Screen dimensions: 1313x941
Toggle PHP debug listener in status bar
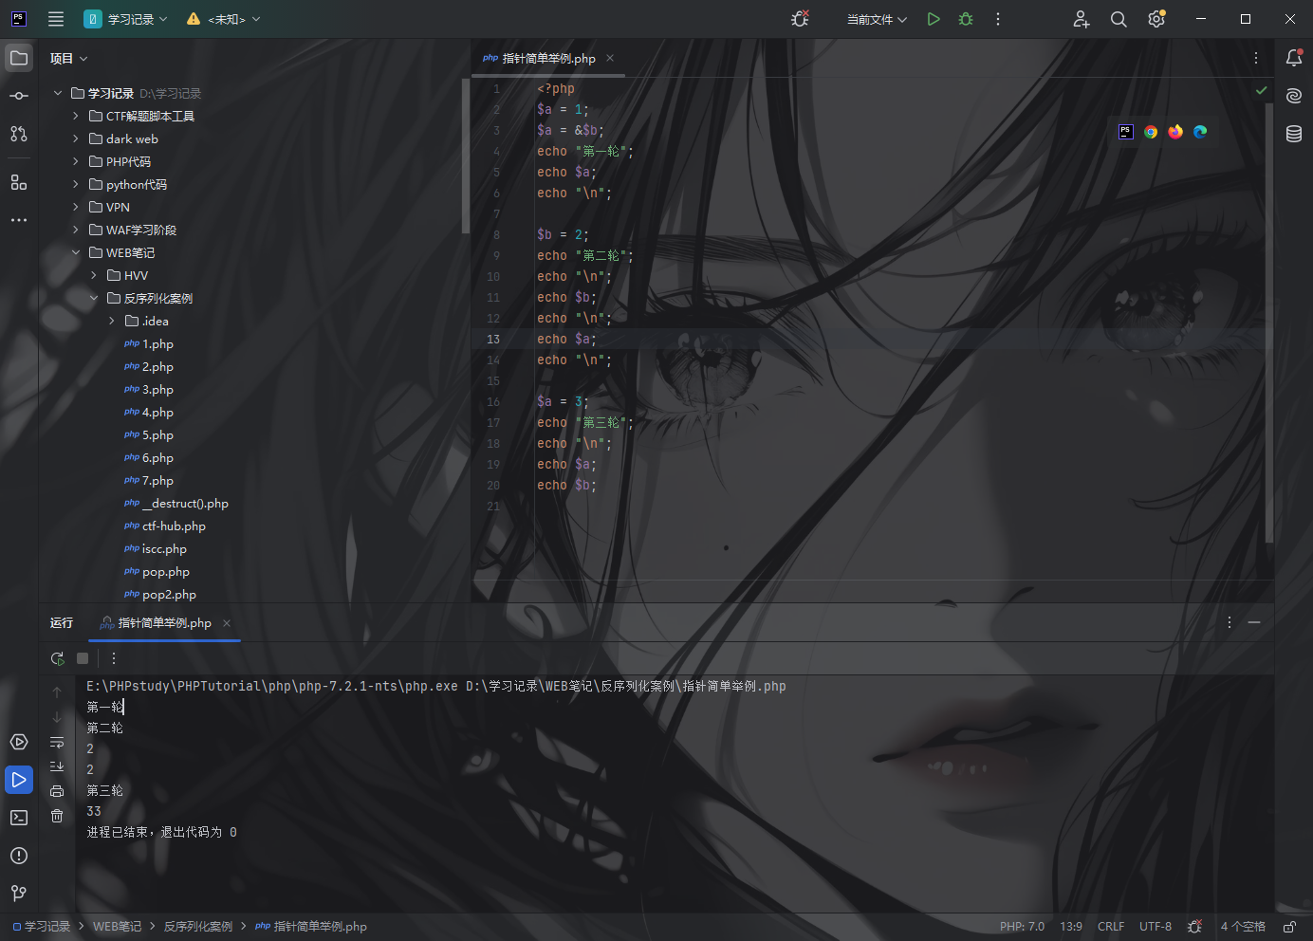pos(1195,927)
